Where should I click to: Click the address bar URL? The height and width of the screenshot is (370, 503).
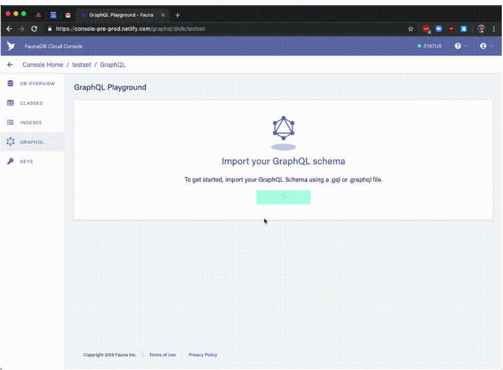click(x=130, y=29)
